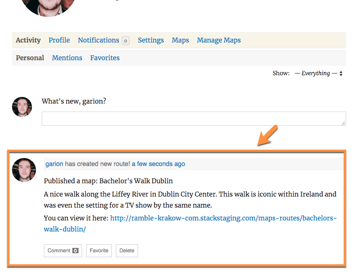Click the notifications count badge
This screenshot has width=359, height=278.
pos(126,41)
